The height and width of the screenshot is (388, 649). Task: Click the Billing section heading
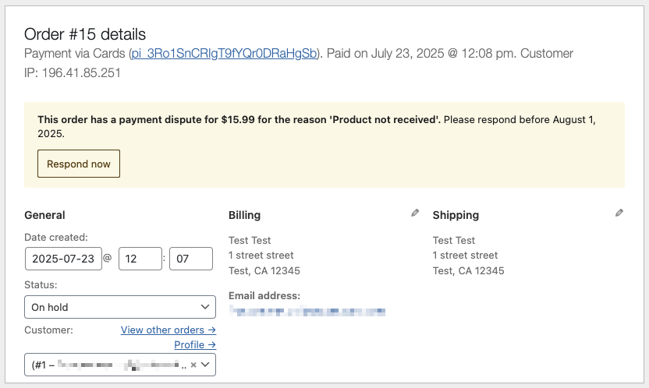pyautogui.click(x=245, y=215)
